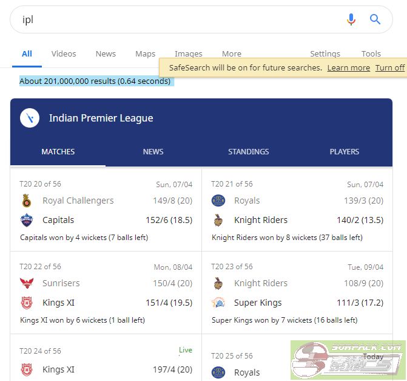Expand the Tools search filters
Image resolution: width=407 pixels, height=381 pixels.
[x=371, y=53]
